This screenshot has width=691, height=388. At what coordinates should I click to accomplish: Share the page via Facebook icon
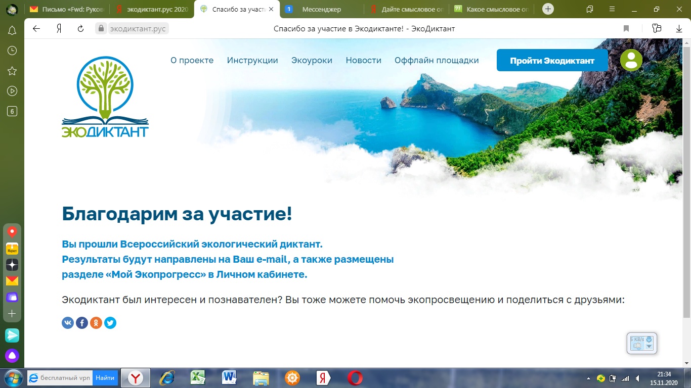coord(82,323)
